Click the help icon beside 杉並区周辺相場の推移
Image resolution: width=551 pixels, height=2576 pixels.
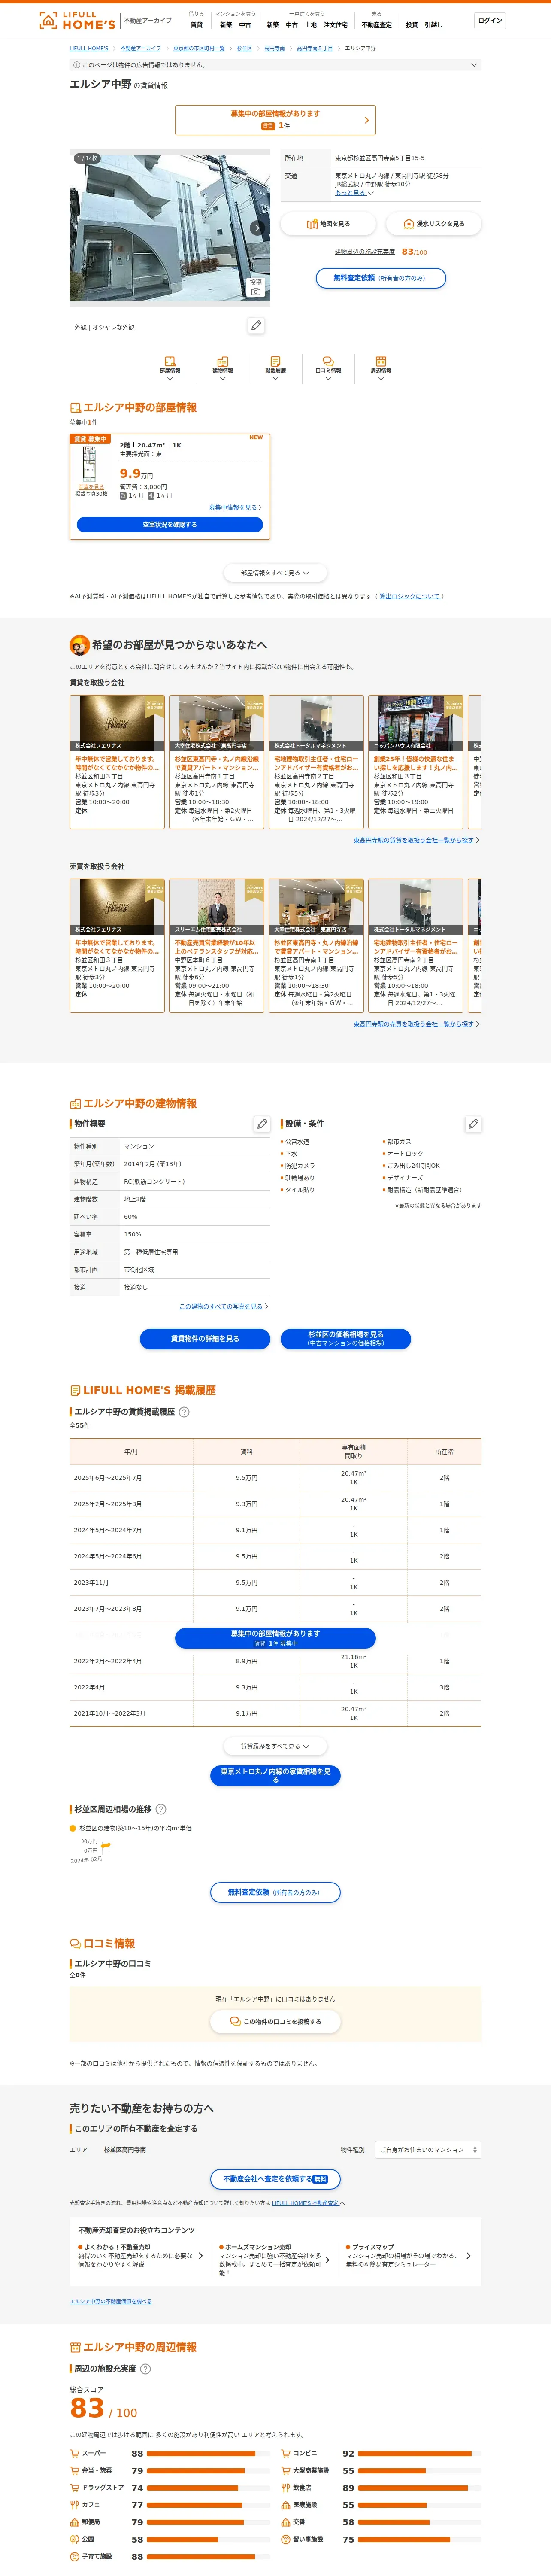(x=161, y=1809)
